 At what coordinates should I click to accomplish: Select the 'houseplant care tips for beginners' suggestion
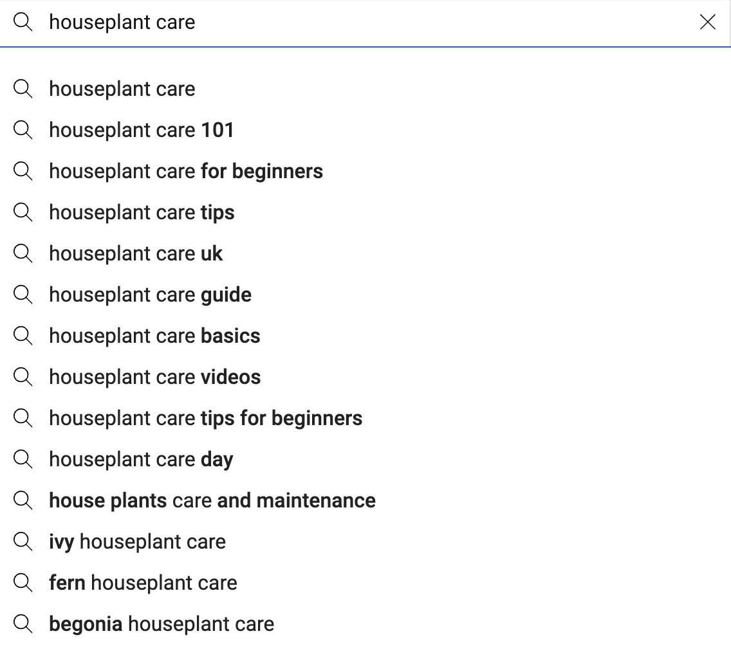(x=206, y=418)
